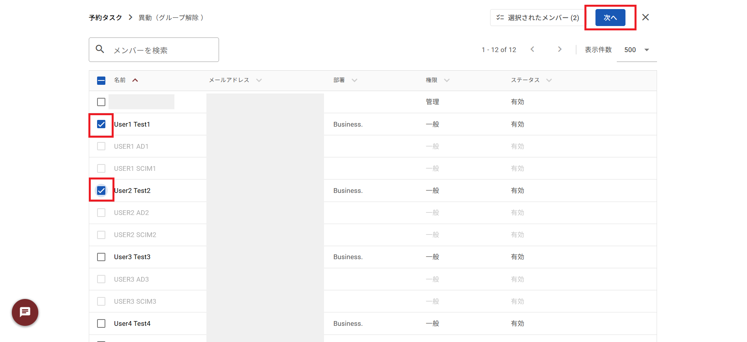Open 選択されたメンバー (2) list
This screenshot has height=342, width=747.
[537, 17]
